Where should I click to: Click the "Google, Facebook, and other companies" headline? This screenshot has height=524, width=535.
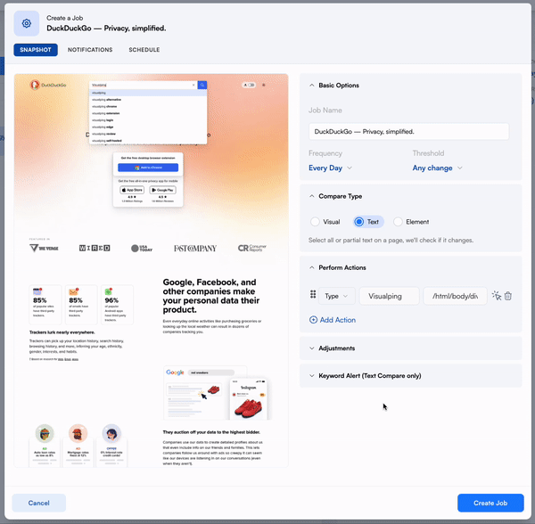(211, 296)
